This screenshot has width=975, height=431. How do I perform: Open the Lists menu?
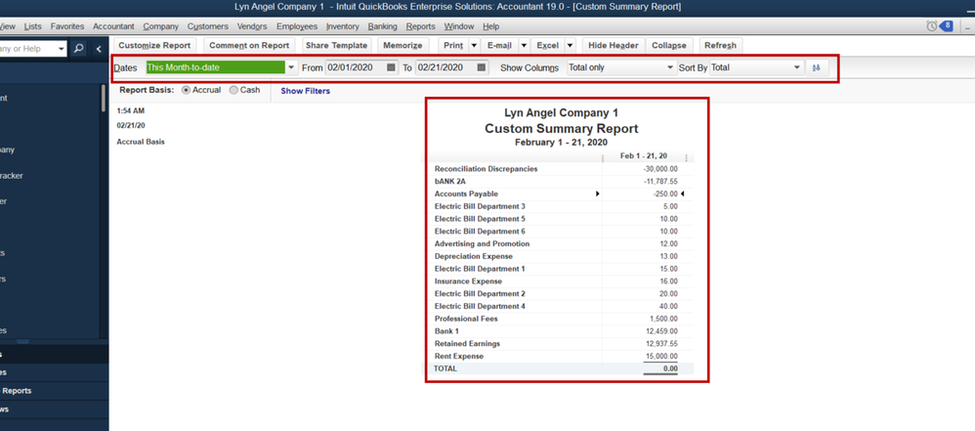(33, 26)
